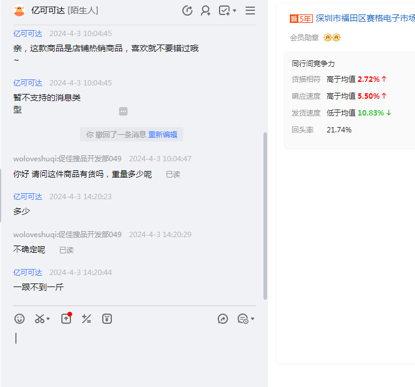Viewport: 415px width, 387px height.
Task: Click sender name 亿可可达 at 14:20:44
Action: pos(28,273)
